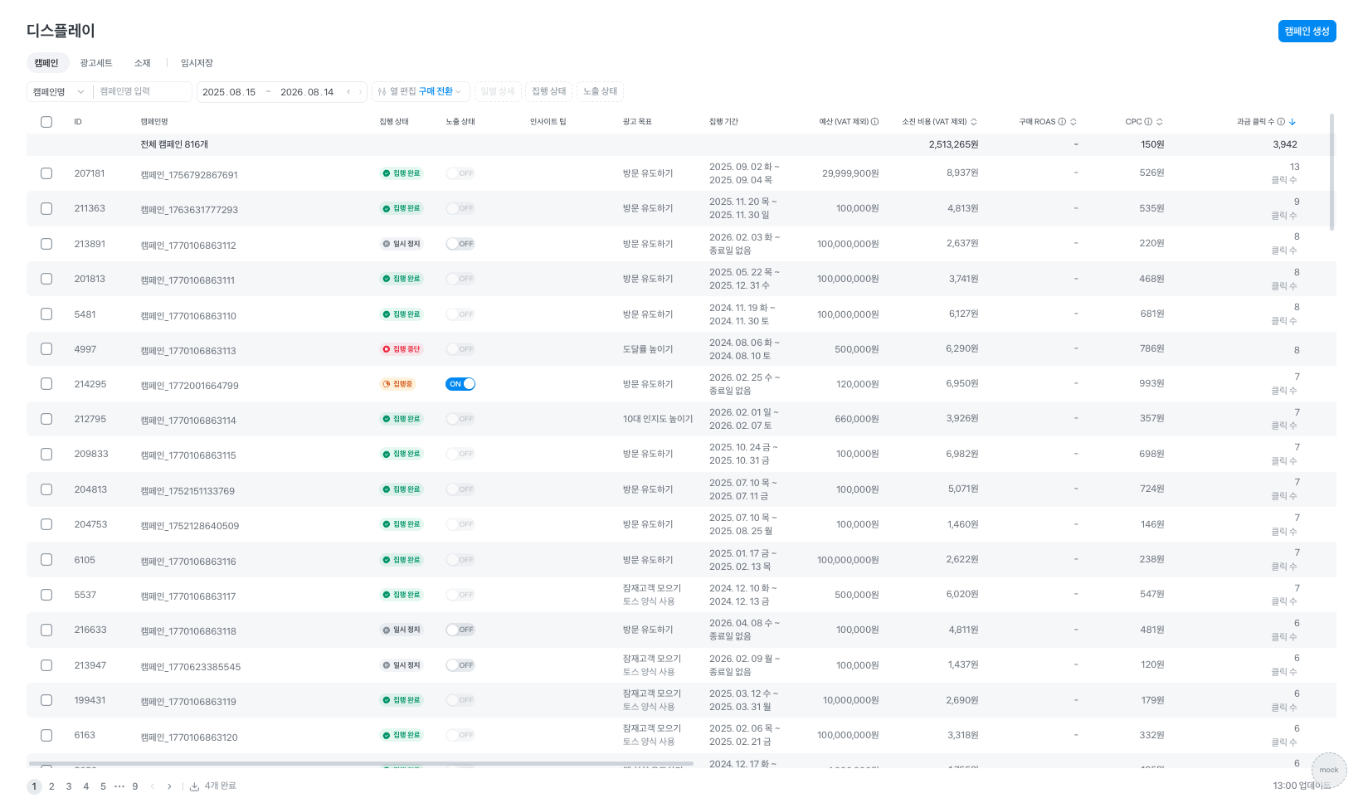Click the vertical scrollbar of the table
The image size is (1363, 803).
[x=1332, y=172]
